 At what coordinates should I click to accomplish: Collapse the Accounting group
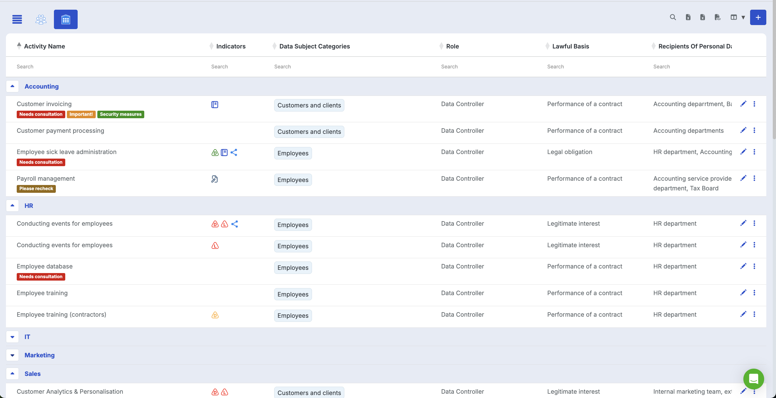(x=12, y=86)
